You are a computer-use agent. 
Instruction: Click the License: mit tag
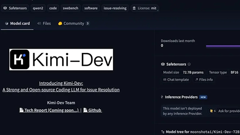[145, 8]
